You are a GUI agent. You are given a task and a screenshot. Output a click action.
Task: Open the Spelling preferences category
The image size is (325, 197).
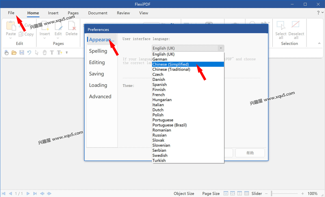pyautogui.click(x=98, y=51)
